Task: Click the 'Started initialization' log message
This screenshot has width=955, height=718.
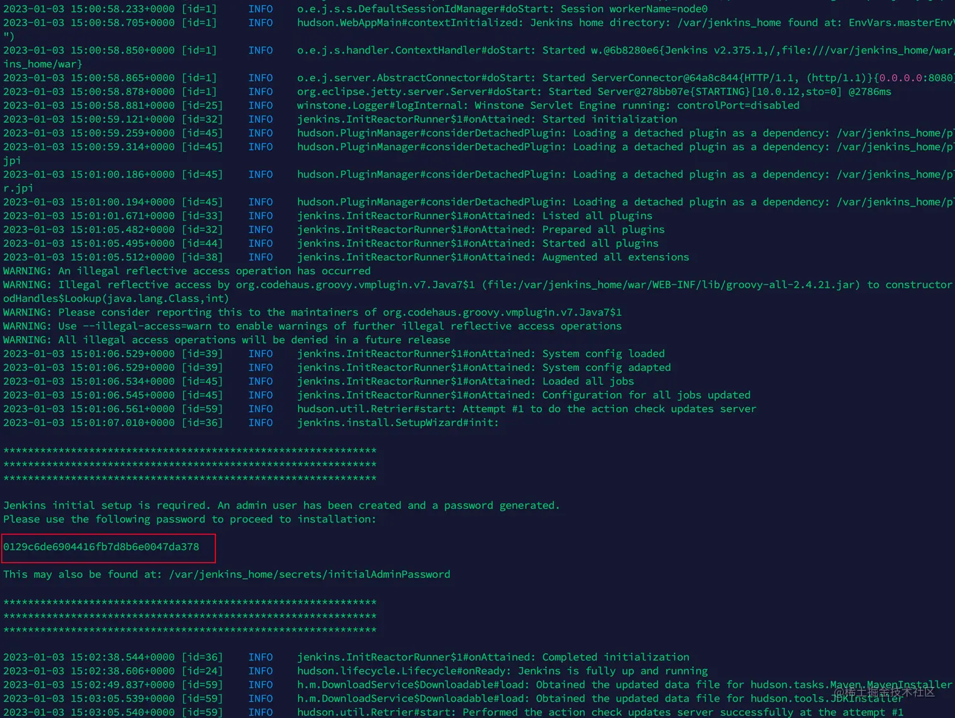Action: tap(610, 119)
